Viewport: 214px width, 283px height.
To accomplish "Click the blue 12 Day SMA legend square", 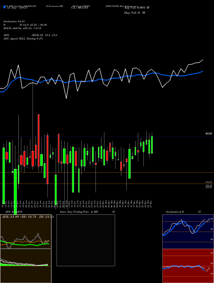I will pyautogui.click(x=4, y=7).
